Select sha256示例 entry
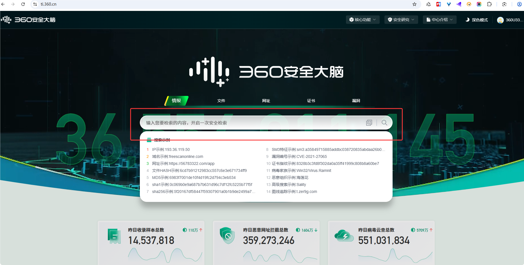The width and height of the screenshot is (524, 265). tap(204, 192)
